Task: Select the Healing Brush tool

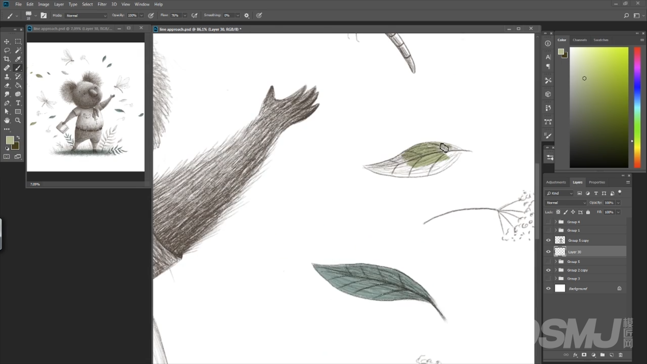Action: tap(7, 68)
